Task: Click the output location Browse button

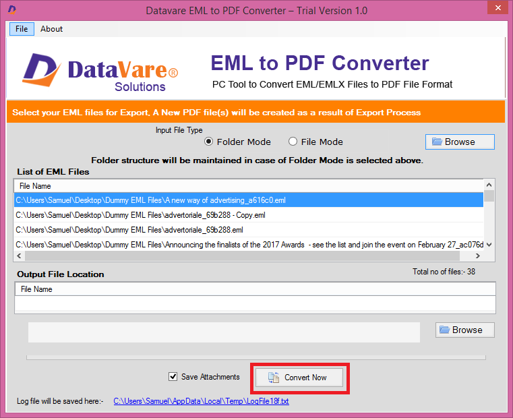Action: (465, 330)
